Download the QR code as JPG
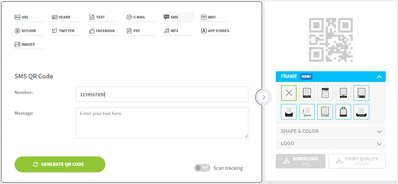 click(300, 161)
